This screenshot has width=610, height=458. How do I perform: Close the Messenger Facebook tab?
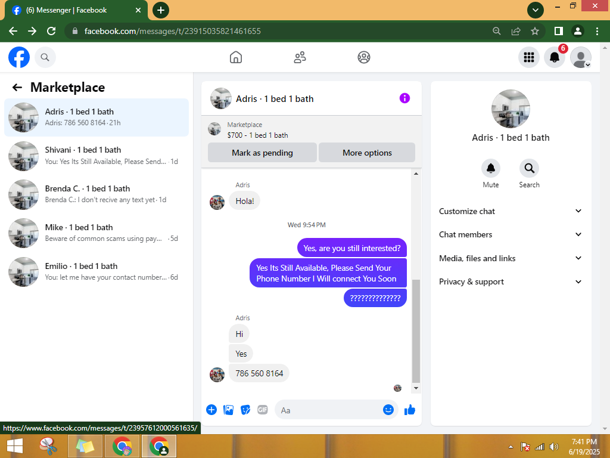coord(138,10)
